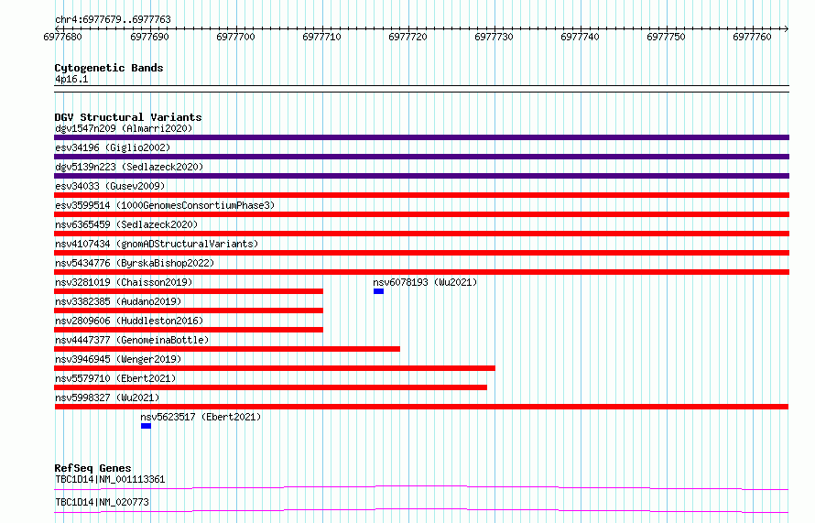
Task: Click the small blue nsv6078193 variant bar
Action: tap(378, 291)
